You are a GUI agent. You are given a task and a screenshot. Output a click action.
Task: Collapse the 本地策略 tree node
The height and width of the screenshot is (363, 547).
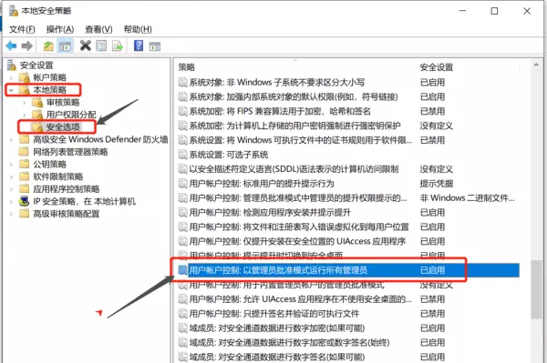(x=11, y=90)
